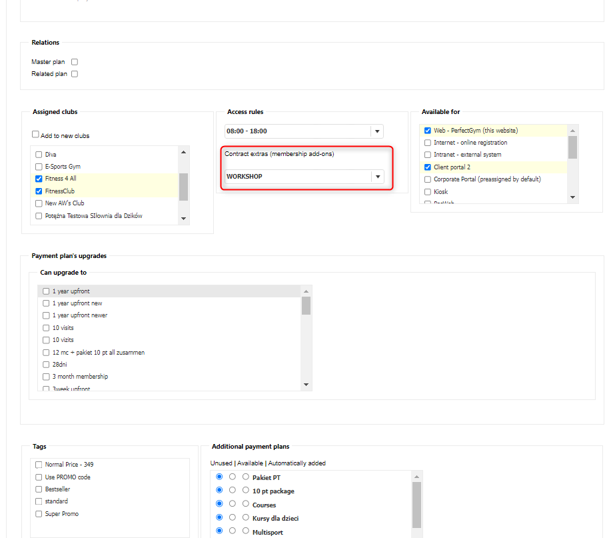Image resolution: width=609 pixels, height=538 pixels.
Task: Deselect Client portal 2 availability
Action: click(428, 167)
